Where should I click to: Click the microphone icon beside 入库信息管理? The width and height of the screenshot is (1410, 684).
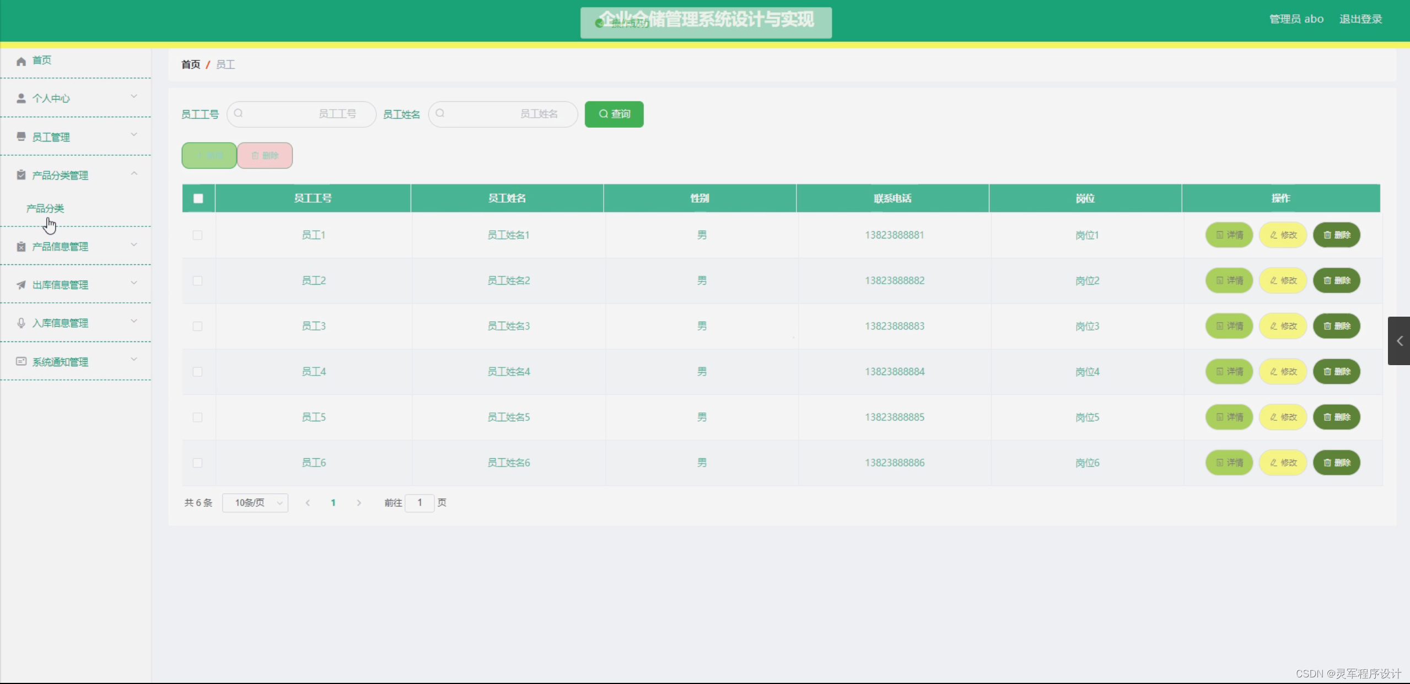tap(21, 323)
